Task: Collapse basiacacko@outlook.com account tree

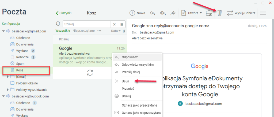Action: [3, 96]
